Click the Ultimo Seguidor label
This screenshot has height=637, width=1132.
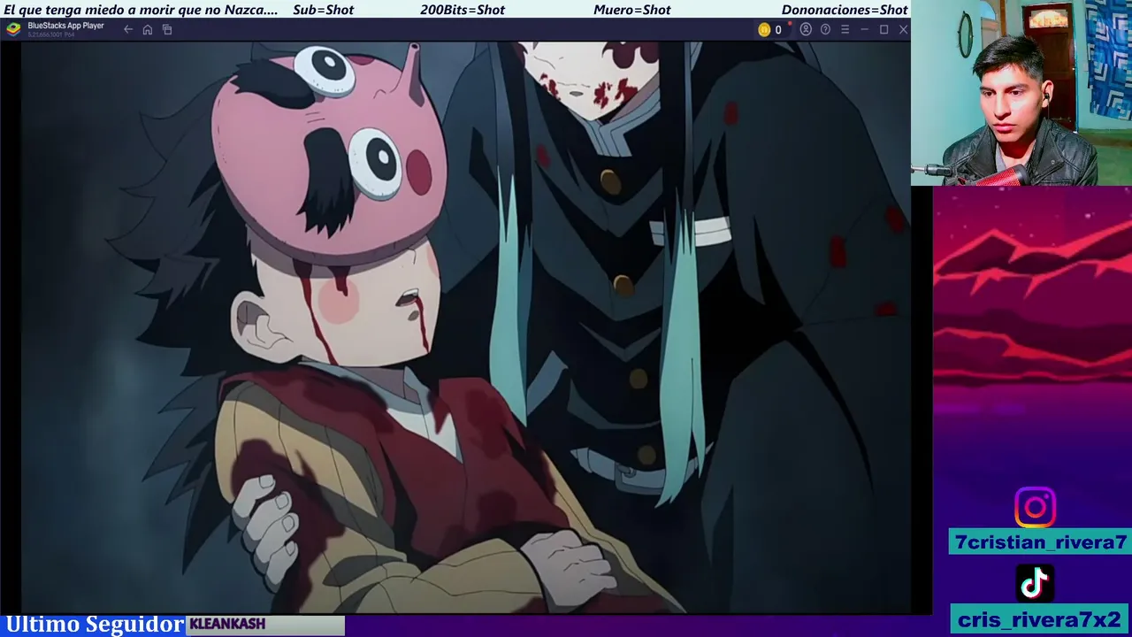94,625
